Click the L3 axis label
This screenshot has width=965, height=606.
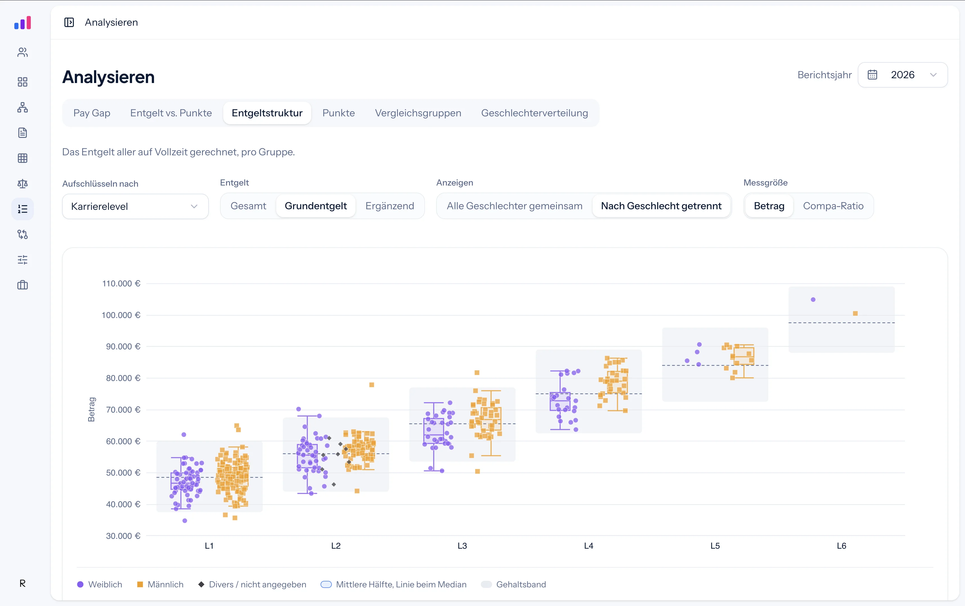coord(462,546)
